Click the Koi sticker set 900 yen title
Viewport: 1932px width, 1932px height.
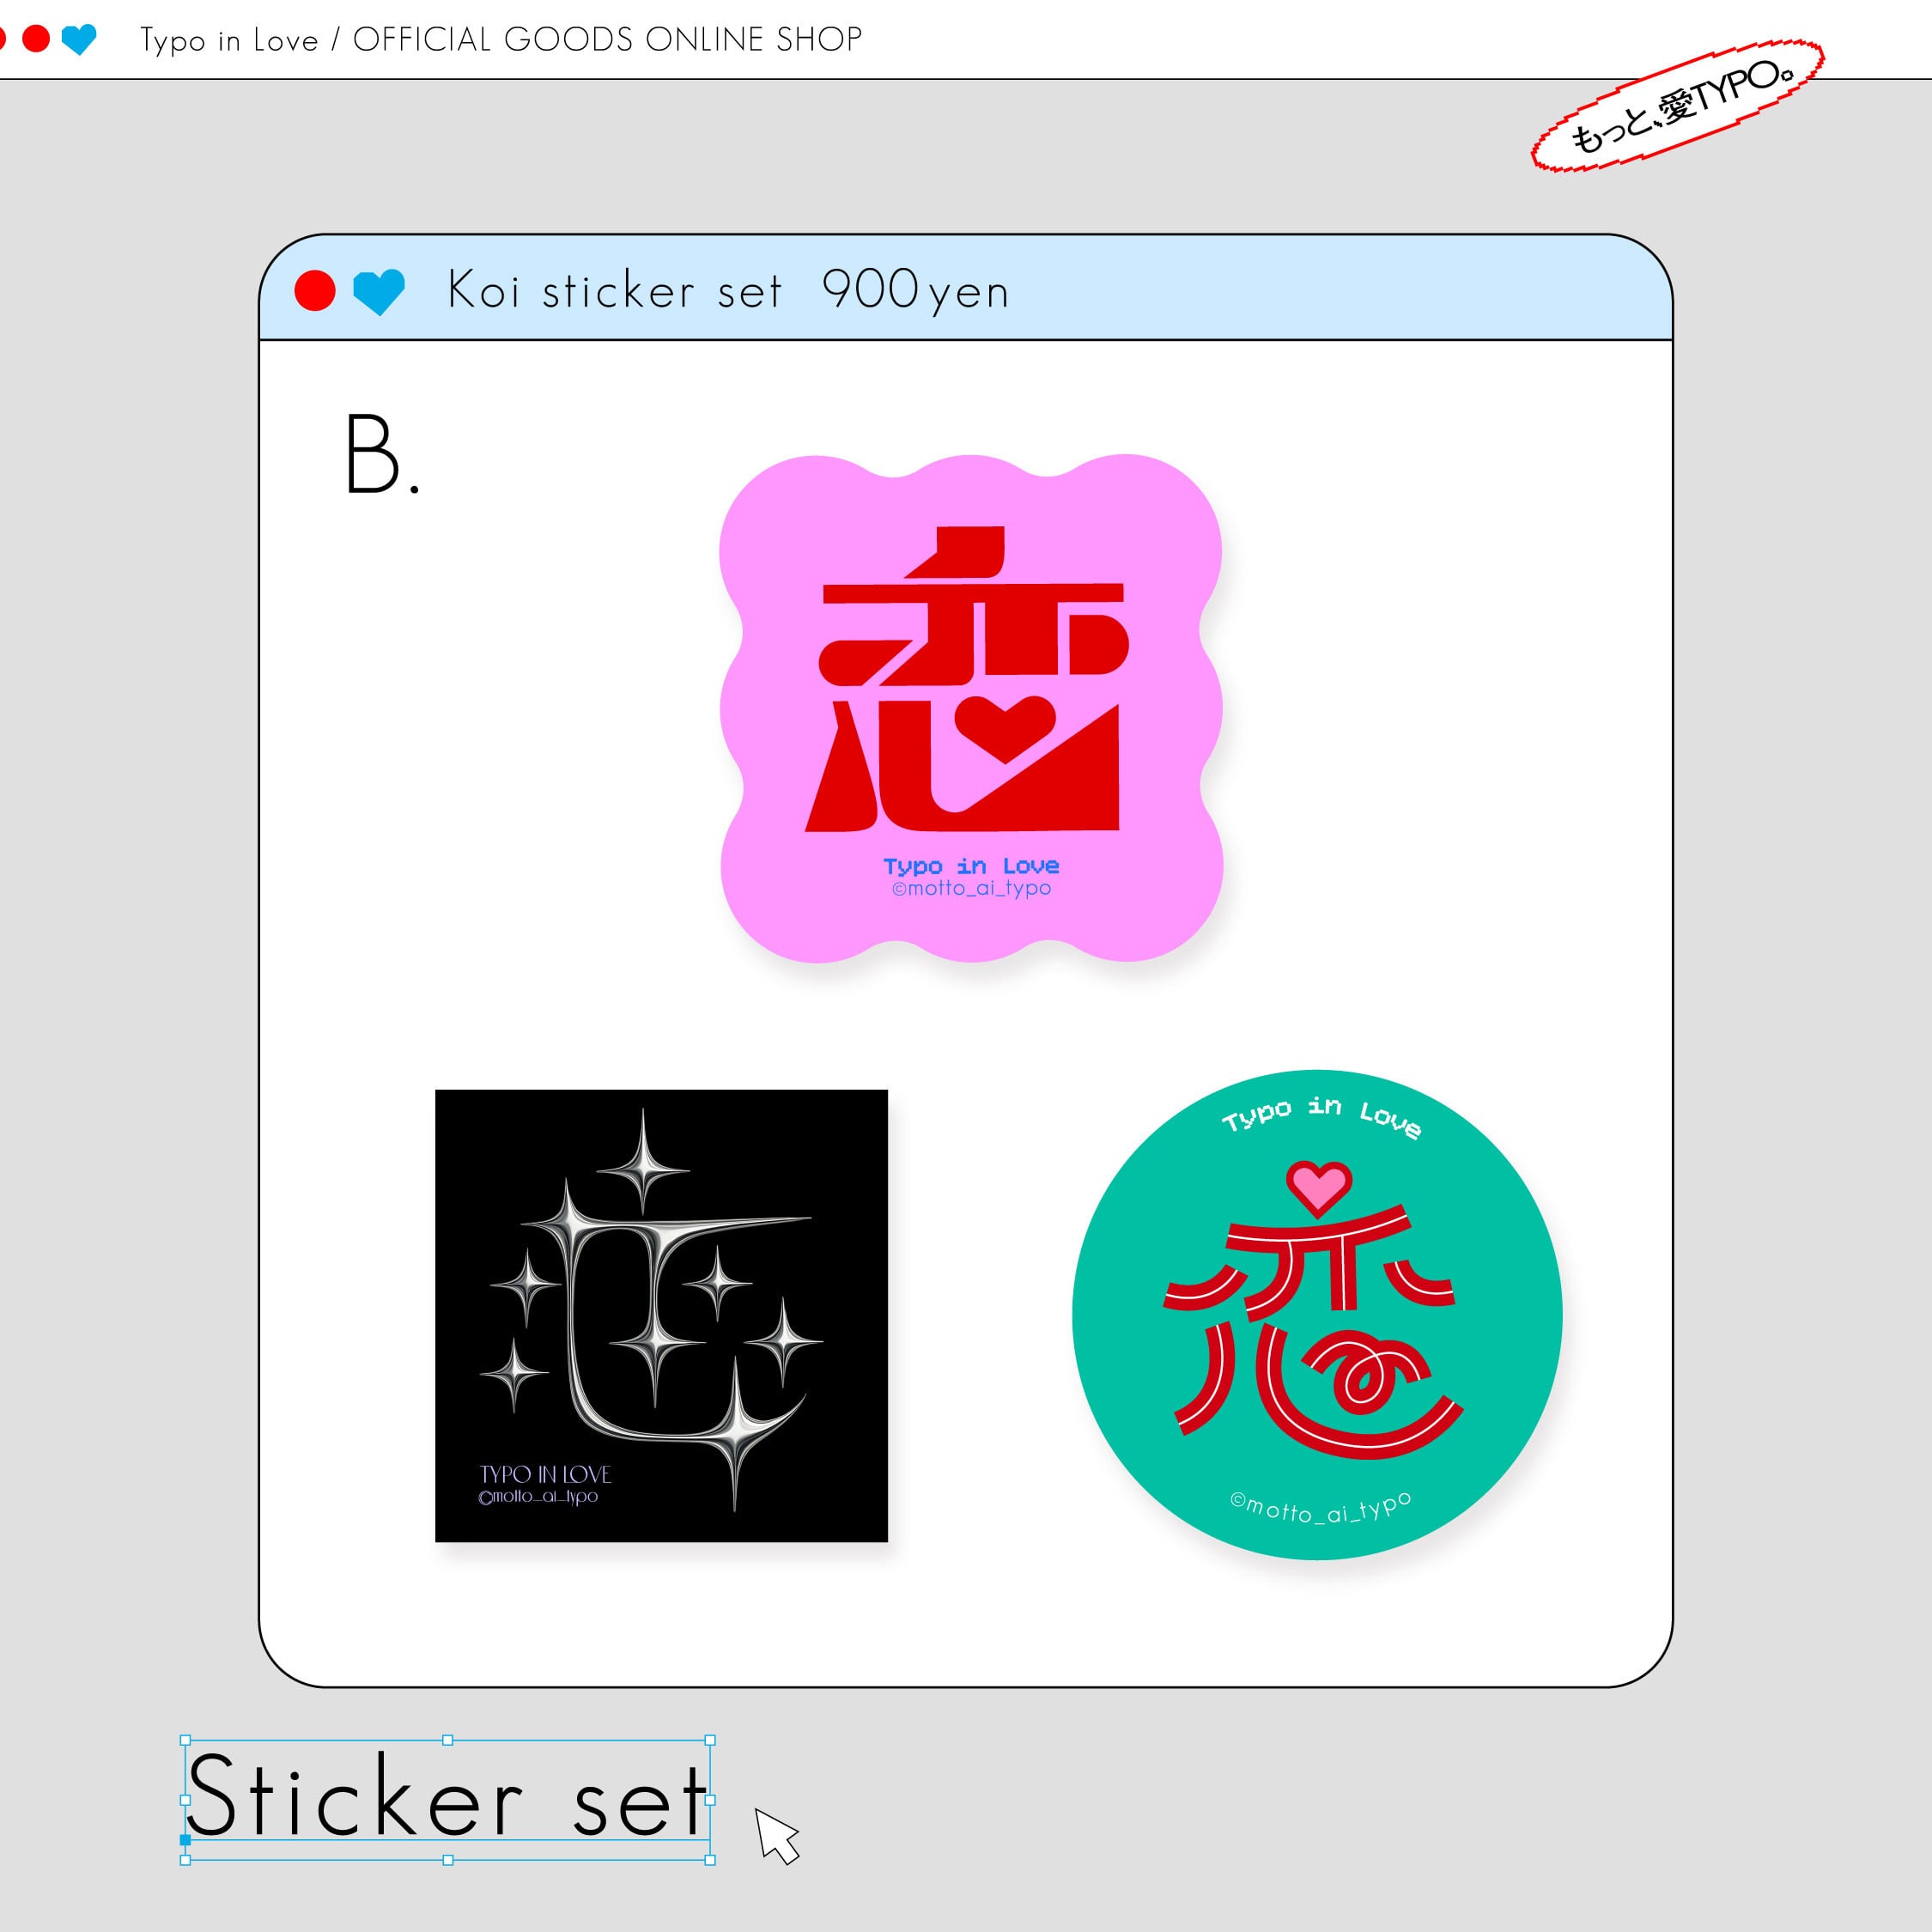tap(728, 291)
